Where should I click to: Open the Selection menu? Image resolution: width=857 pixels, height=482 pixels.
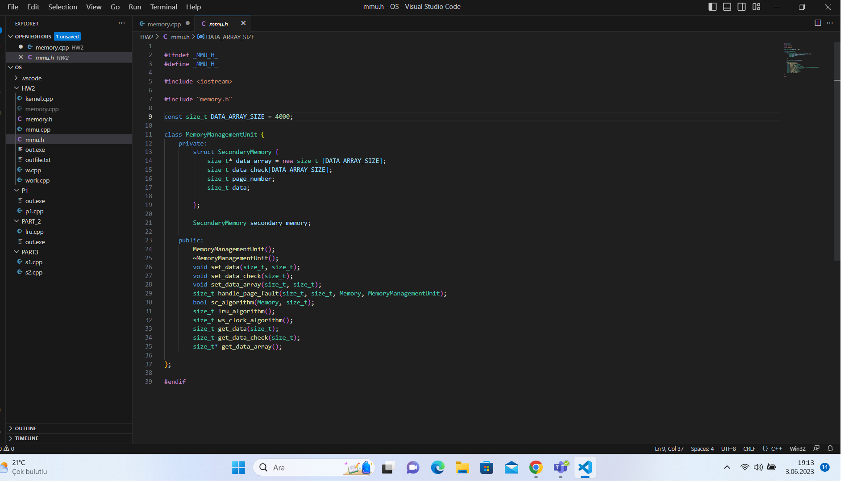coord(62,7)
